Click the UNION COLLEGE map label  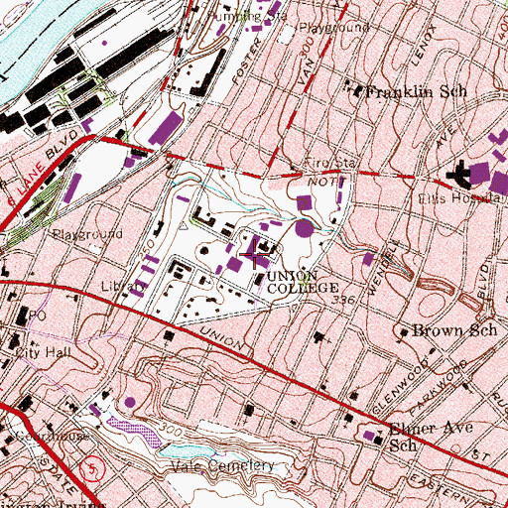[303, 282]
